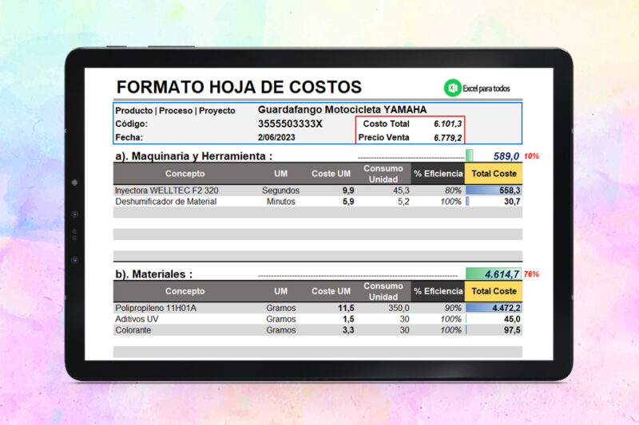Viewport: 639px width, 425px height.
Task: Select the 'Fecha:' label cell
Action: click(x=129, y=137)
